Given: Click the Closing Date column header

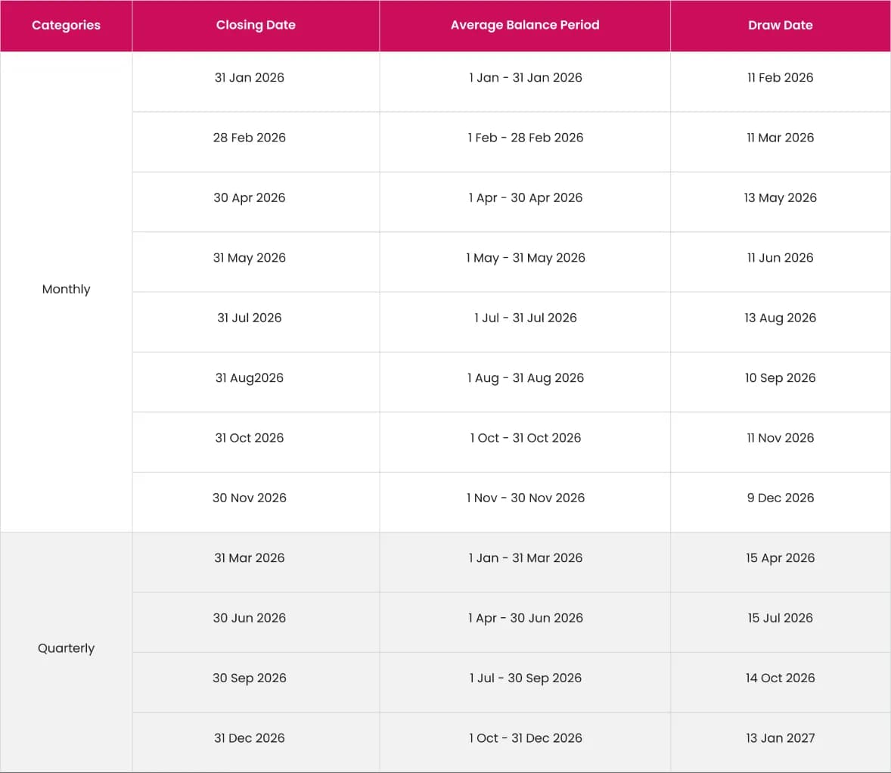Looking at the screenshot, I should pos(256,25).
